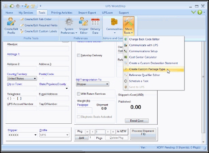The width and height of the screenshot is (209, 153).
Task: Switch to My Services tab
Action: (26, 13)
